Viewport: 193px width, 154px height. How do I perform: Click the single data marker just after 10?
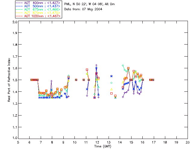pyautogui.click(x=76, y=80)
